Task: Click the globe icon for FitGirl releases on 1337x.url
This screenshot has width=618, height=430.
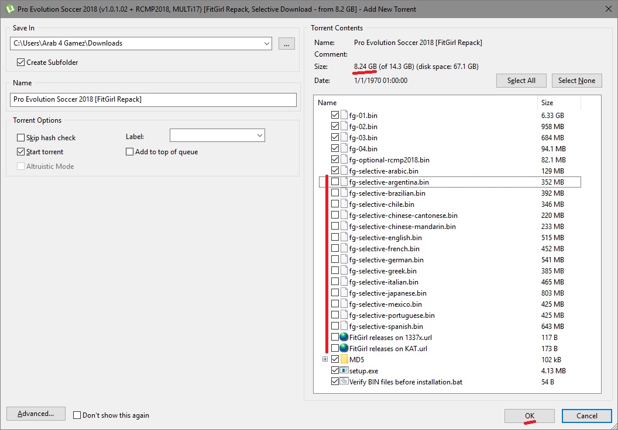Action: (x=344, y=337)
